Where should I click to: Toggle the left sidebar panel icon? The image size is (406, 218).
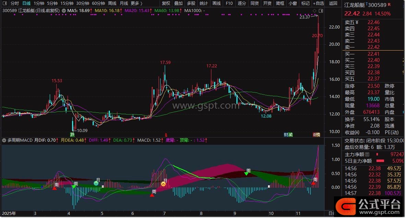4,3
